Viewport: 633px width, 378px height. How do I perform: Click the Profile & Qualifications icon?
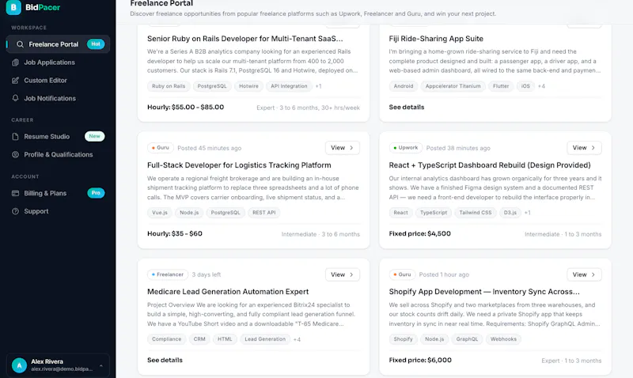[x=15, y=154]
